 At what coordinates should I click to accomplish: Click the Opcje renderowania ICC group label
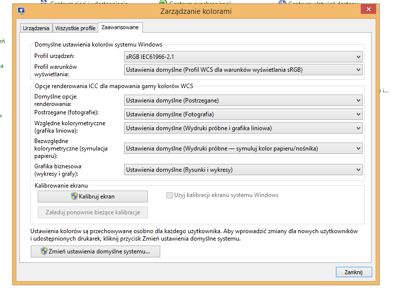click(114, 86)
